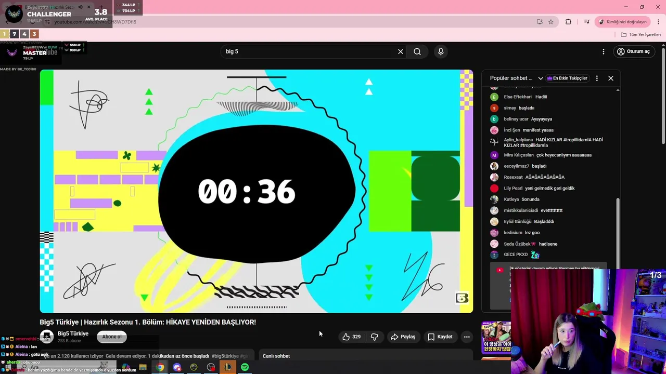Click Kimliğinizi doğrulayın profile chip
Image resolution: width=666 pixels, height=374 pixels.
623,22
